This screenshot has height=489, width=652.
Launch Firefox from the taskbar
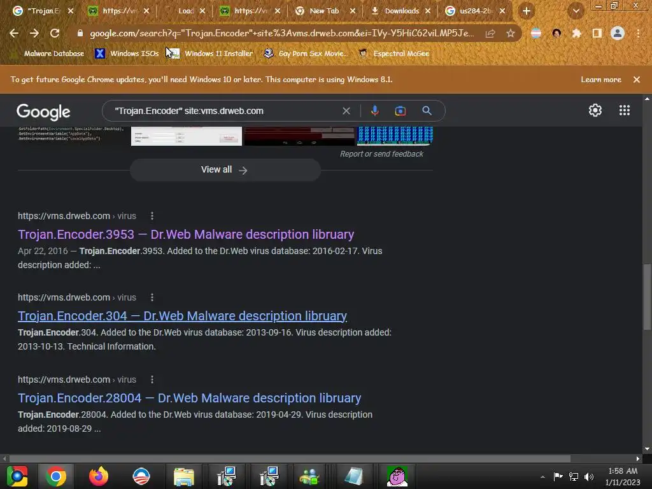99,476
